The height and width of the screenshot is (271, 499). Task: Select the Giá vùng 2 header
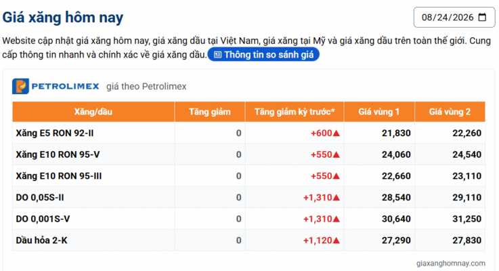click(450, 112)
